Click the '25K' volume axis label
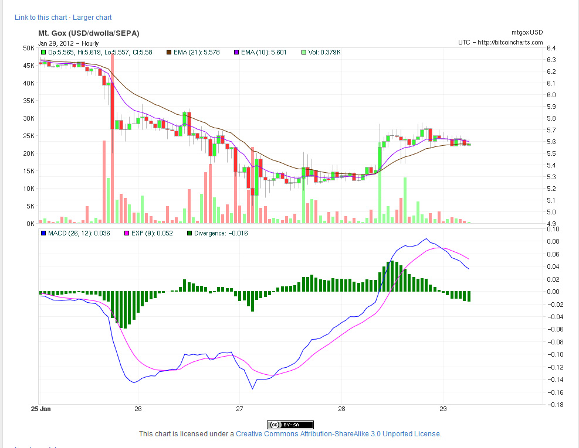The height and width of the screenshot is (448, 579). click(x=28, y=136)
